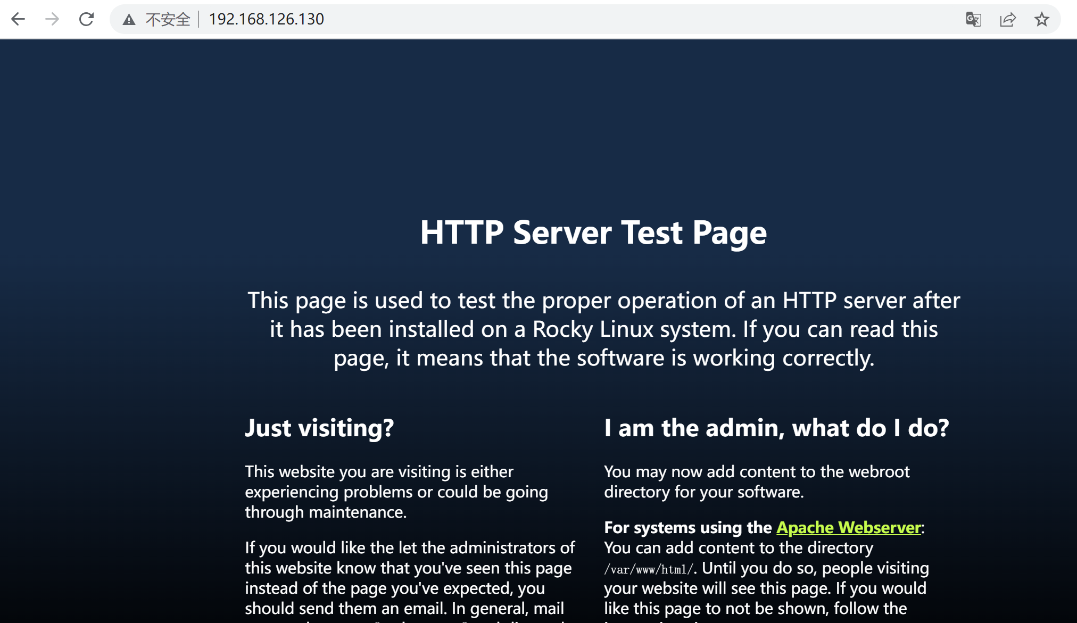Click the security warning triangle icon
Viewport: 1077px width, 623px height.
pyautogui.click(x=129, y=20)
